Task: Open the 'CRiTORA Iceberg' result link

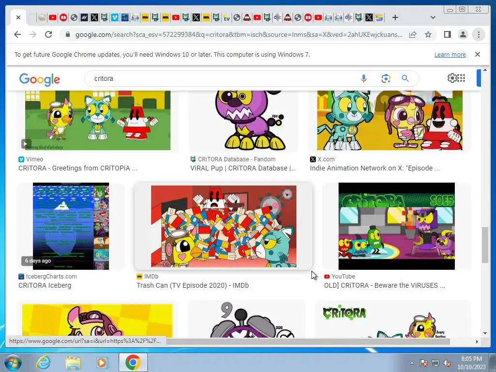Action: [x=45, y=285]
